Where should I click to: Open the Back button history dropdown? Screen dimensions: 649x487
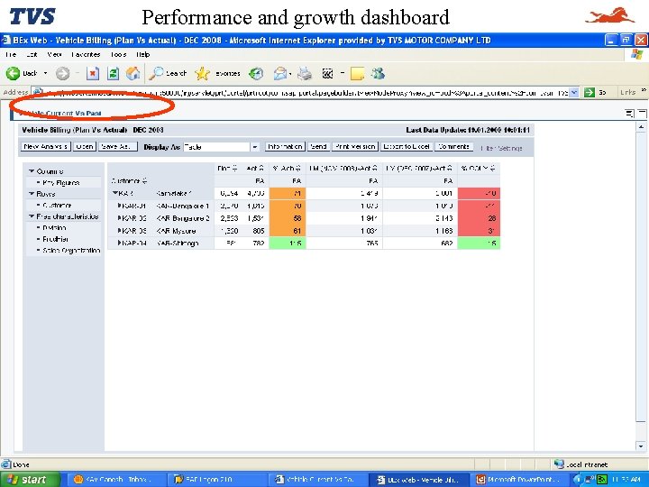tap(45, 74)
